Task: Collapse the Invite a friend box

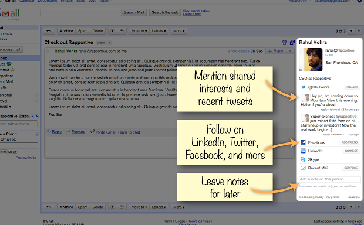Action: [x=36, y=134]
